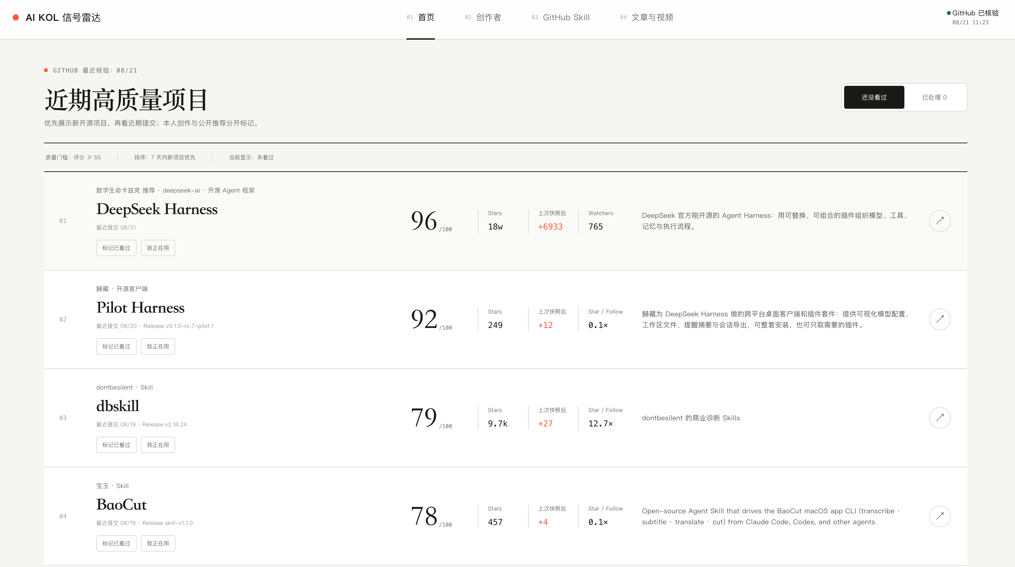Click 我正在用 for dbskill

click(158, 445)
